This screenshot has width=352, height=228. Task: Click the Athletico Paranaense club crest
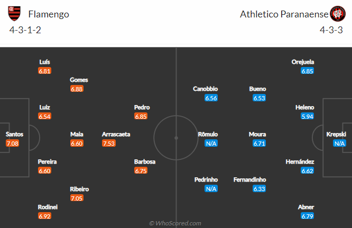pyautogui.click(x=337, y=14)
